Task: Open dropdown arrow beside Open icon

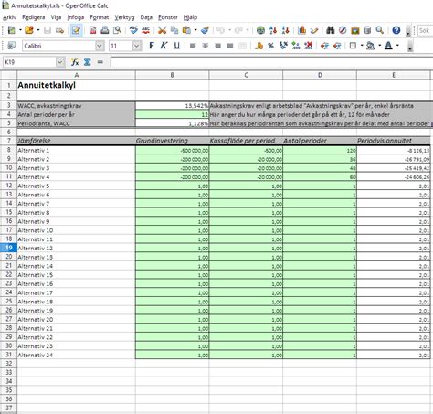Action: coord(38,30)
